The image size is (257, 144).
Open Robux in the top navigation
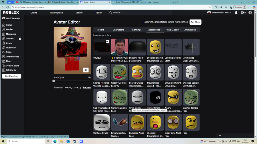coord(99,13)
